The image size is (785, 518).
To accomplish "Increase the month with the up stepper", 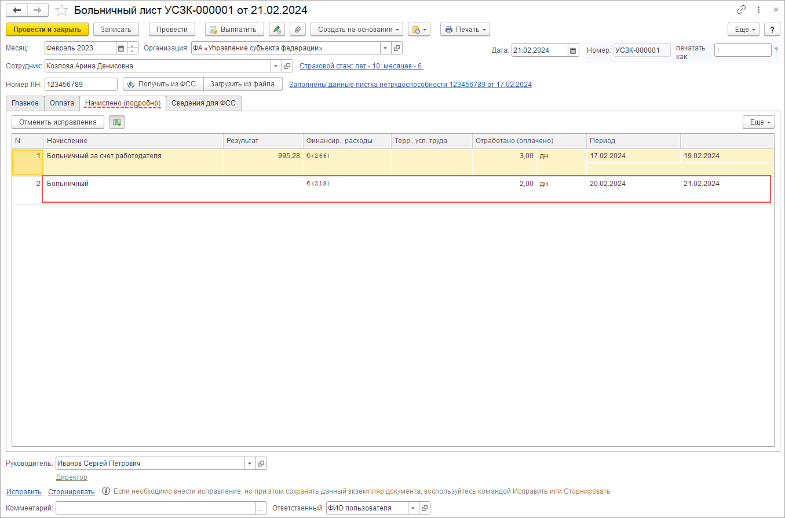I will [x=133, y=45].
